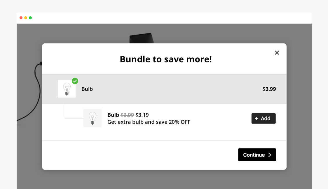Click the plus icon in Add button
Image resolution: width=328 pixels, height=189 pixels.
(257, 119)
